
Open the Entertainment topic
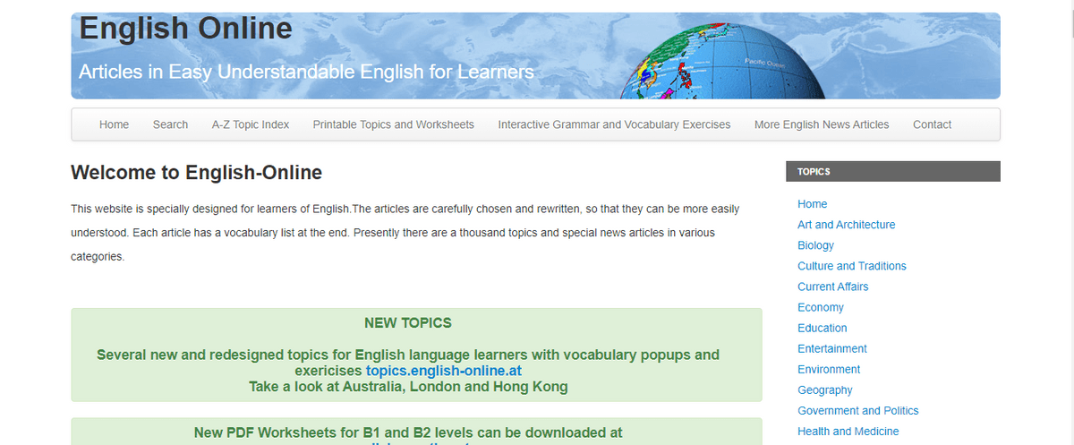pyautogui.click(x=832, y=348)
